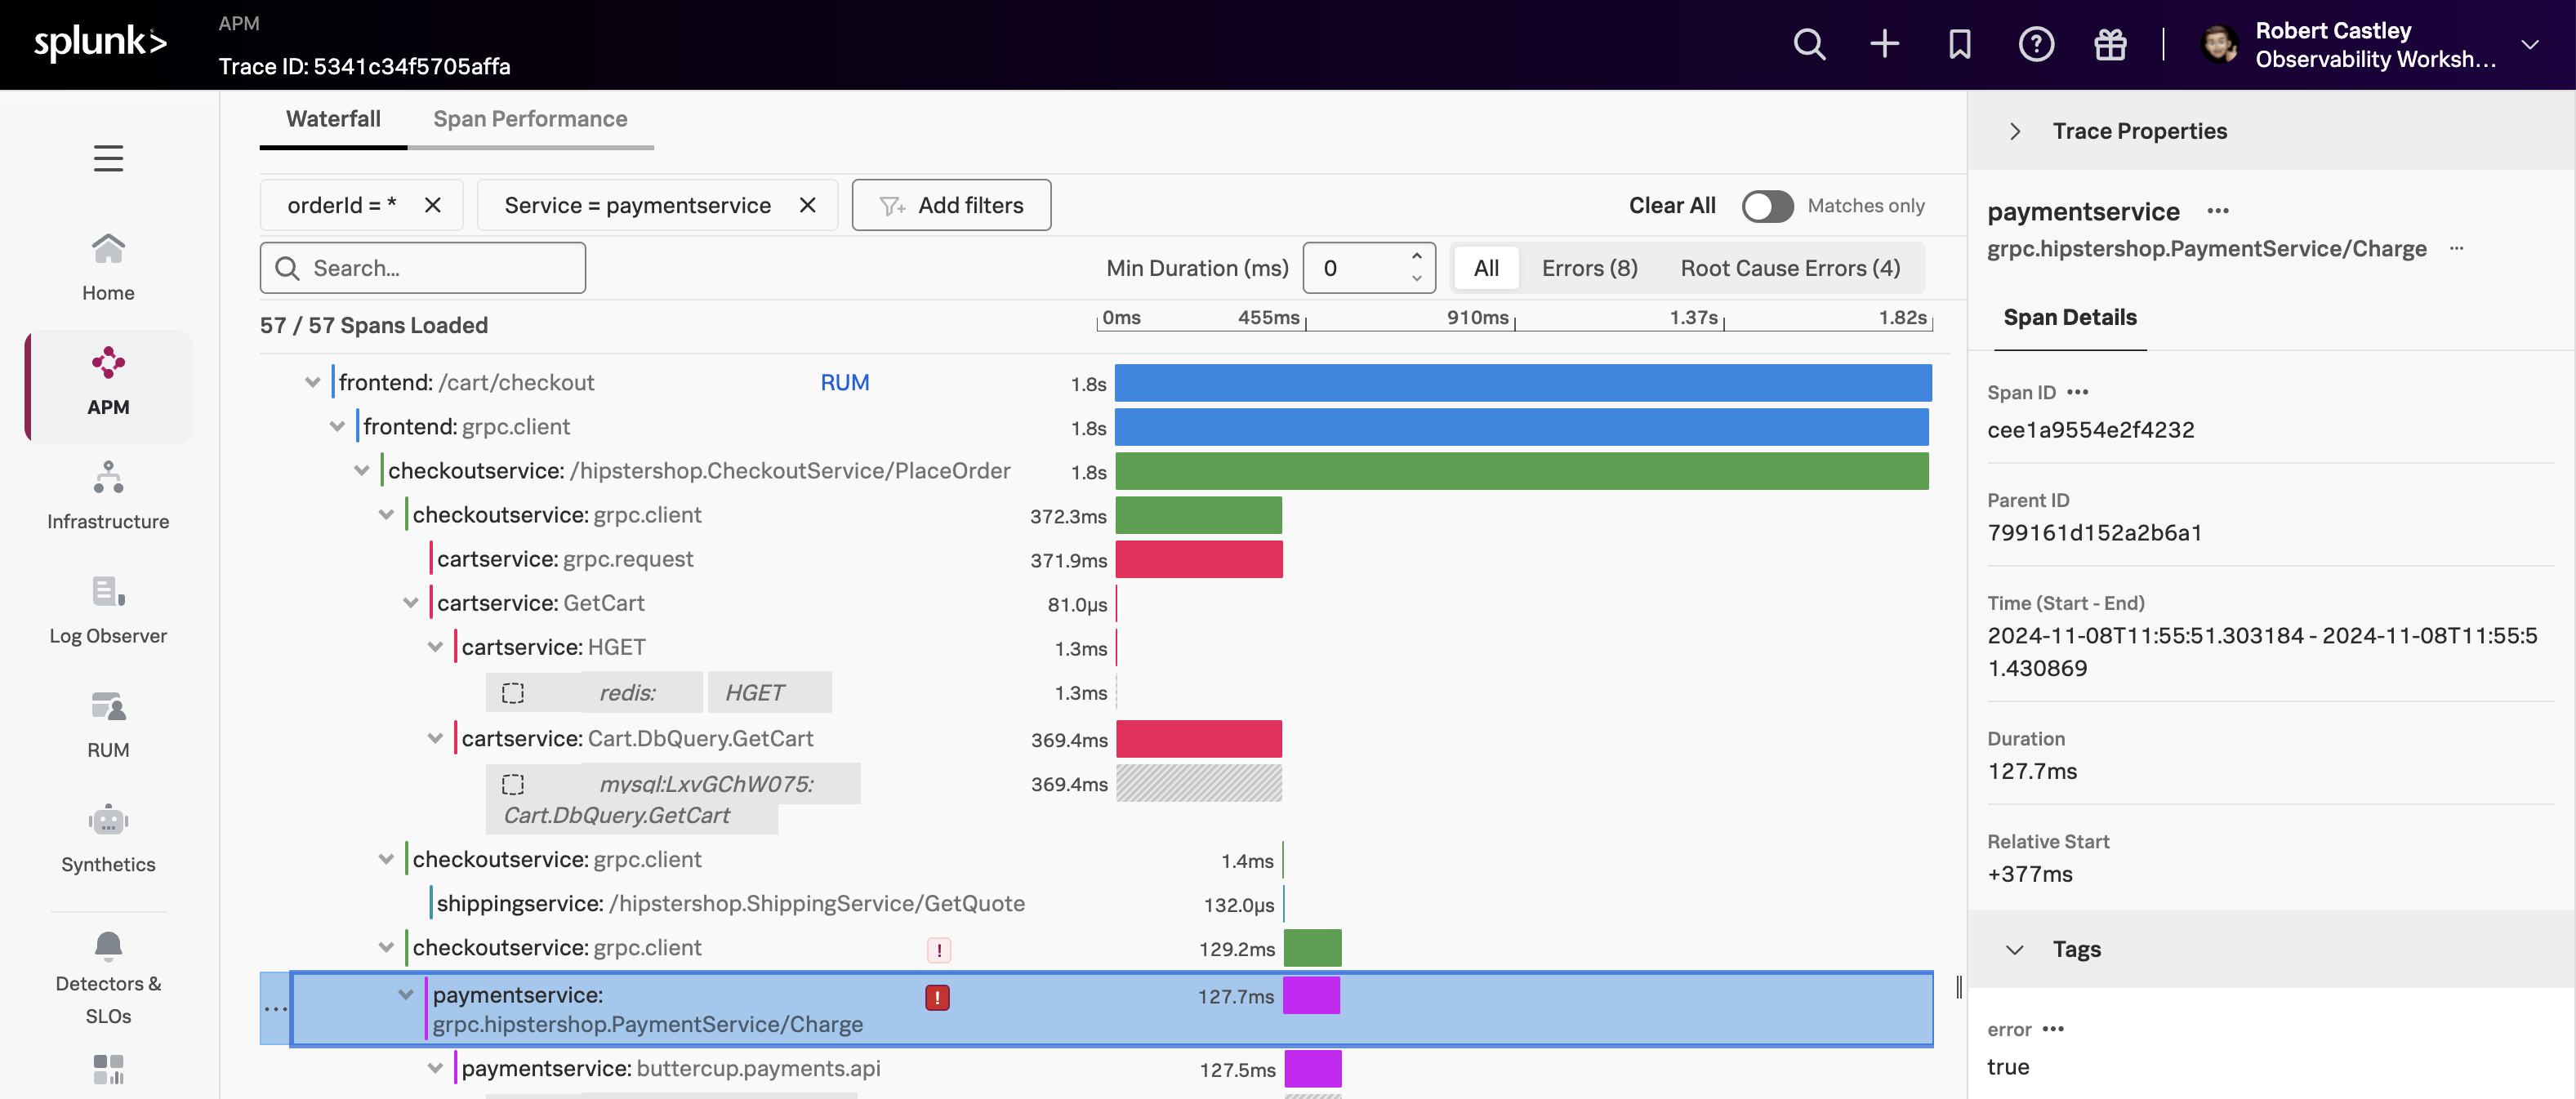Collapse the frontend /cart/checkout span
This screenshot has width=2576, height=1099.
pyautogui.click(x=313, y=383)
